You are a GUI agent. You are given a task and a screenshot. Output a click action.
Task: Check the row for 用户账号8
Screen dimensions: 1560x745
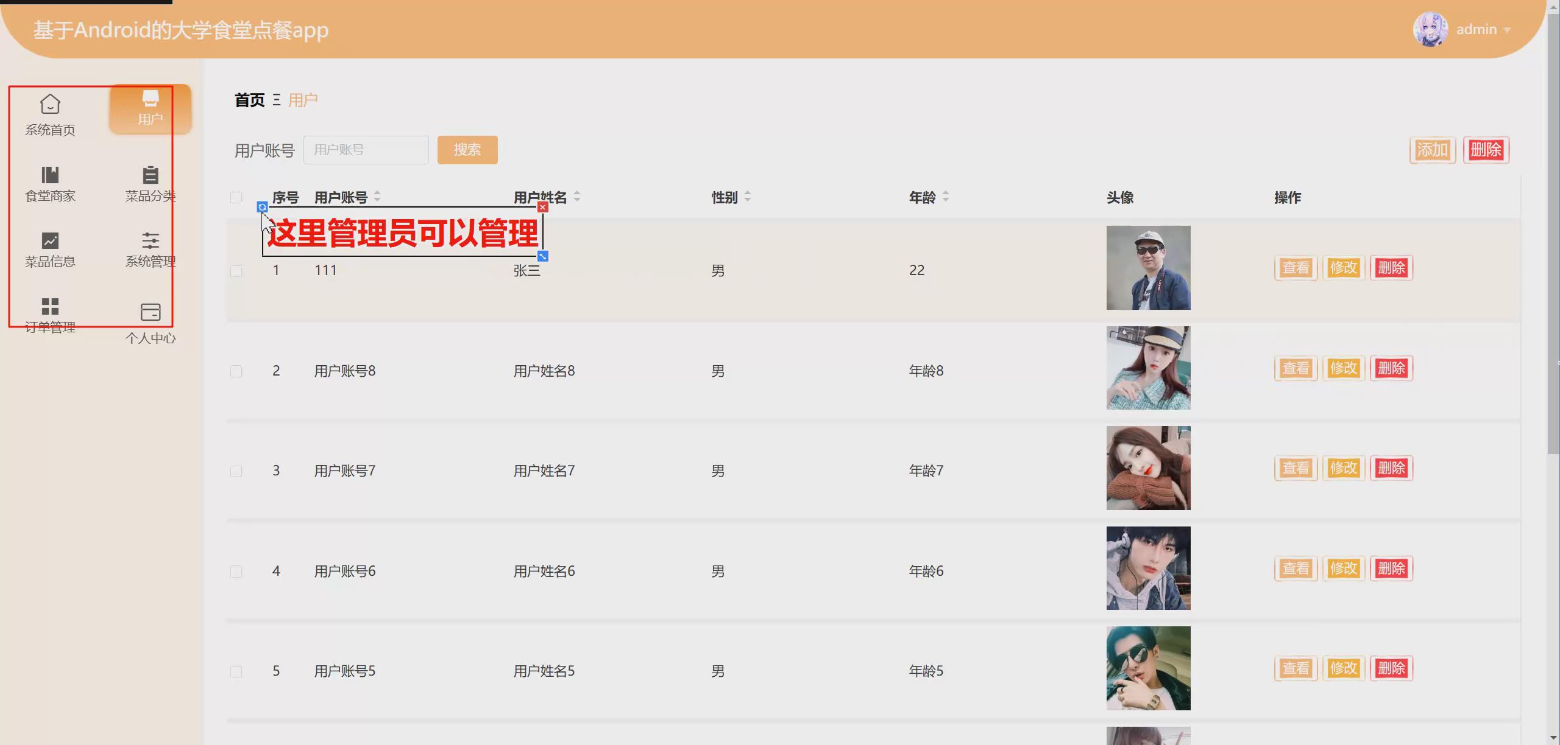(x=236, y=371)
